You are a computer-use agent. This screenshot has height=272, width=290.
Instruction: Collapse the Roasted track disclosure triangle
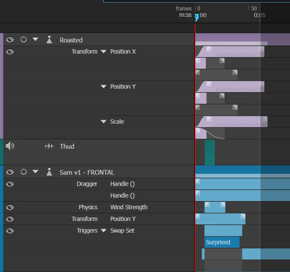35,39
